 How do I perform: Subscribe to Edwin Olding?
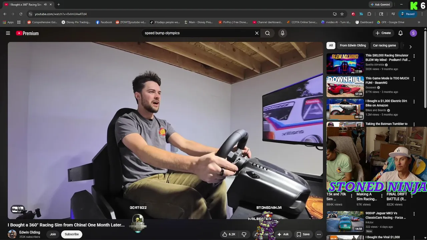(72, 234)
